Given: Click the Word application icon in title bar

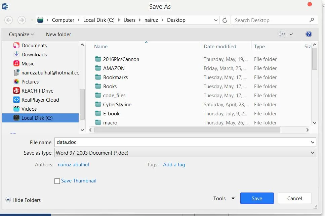Looking at the screenshot, I should 6,6.
